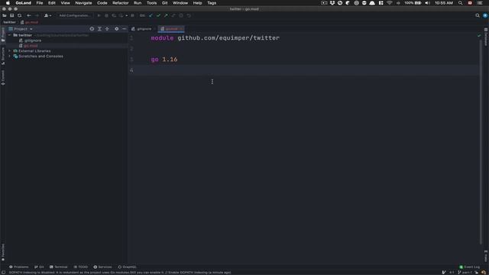
Task: Open the Terminal tool window
Action: coord(58,267)
